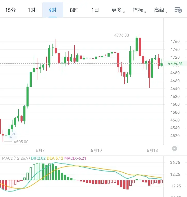187x197 pixels.
Task: Click the 4760 price axis label
Action: point(175,42)
